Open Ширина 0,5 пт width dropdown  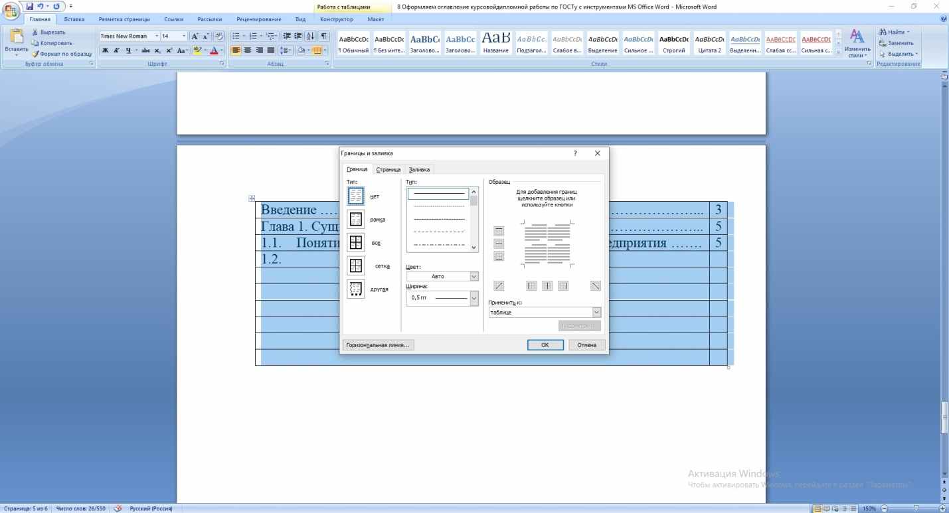(442, 298)
